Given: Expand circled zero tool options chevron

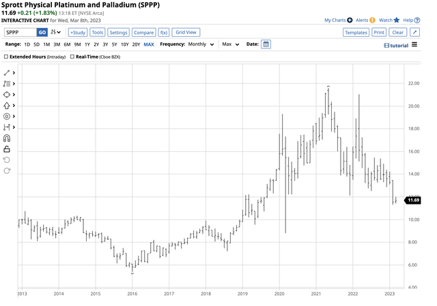Looking at the screenshot, I should click(14, 117).
